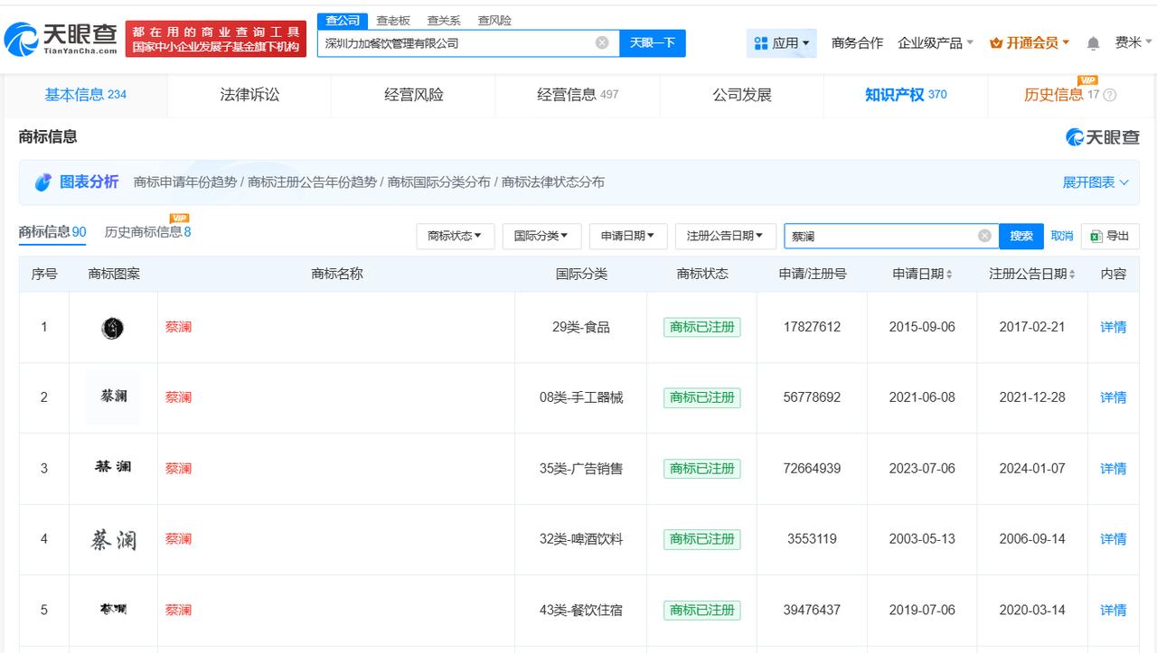
Task: Select the 商标信息 90 sub-tab
Action: pos(52,232)
